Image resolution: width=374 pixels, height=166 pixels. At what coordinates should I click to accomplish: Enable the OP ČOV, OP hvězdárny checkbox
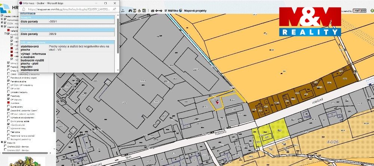pyautogui.click(x=9, y=84)
